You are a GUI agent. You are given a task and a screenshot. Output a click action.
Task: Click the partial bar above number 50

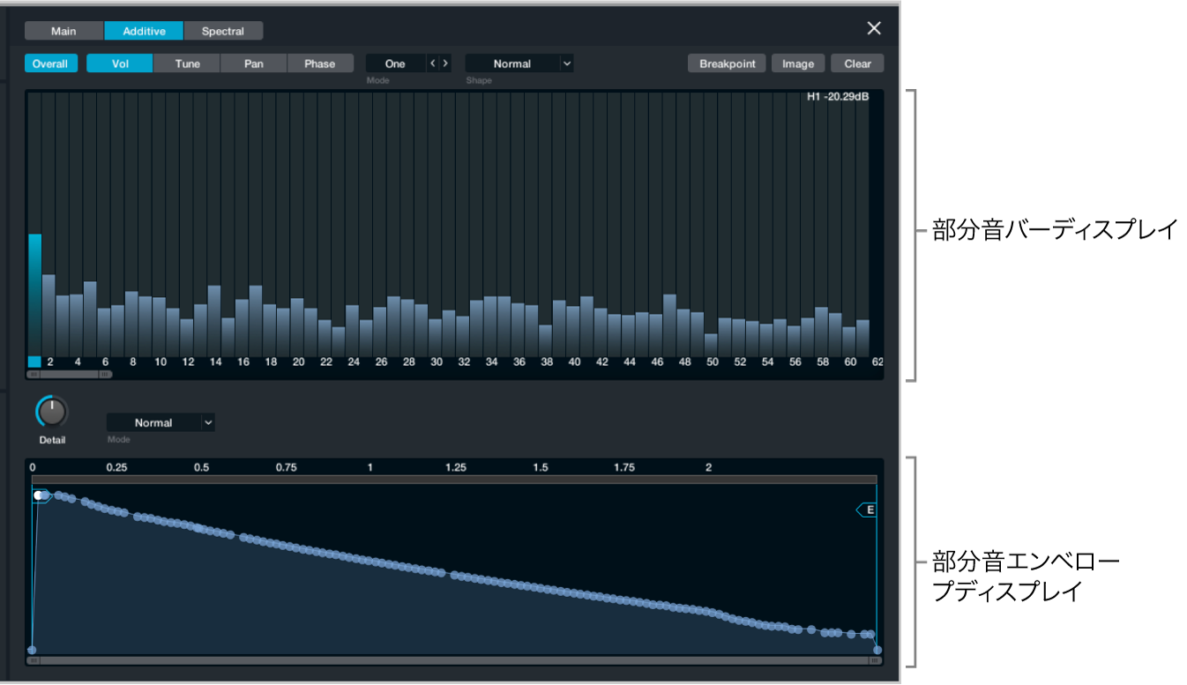tap(712, 345)
